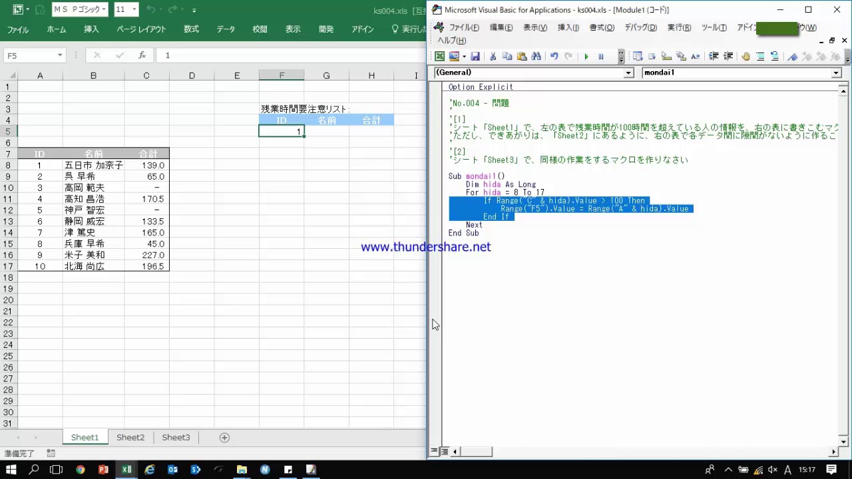Open the デバッグ(D) menu in VBA editor
Screen dimensions: 852x479
point(640,27)
